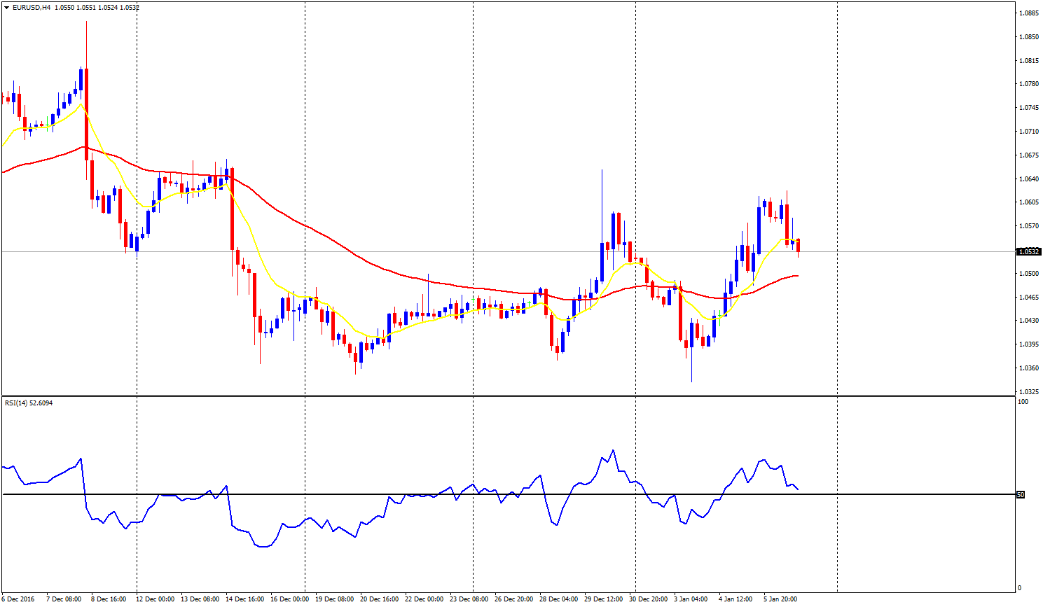The width and height of the screenshot is (1043, 607).
Task: Select the time label 23 Dec 08:00
Action: [469, 599]
